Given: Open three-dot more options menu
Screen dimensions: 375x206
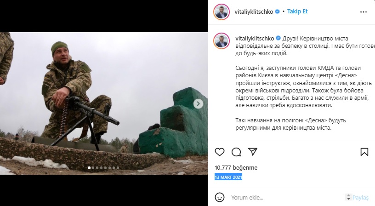Looking at the screenshot, I should click(363, 12).
